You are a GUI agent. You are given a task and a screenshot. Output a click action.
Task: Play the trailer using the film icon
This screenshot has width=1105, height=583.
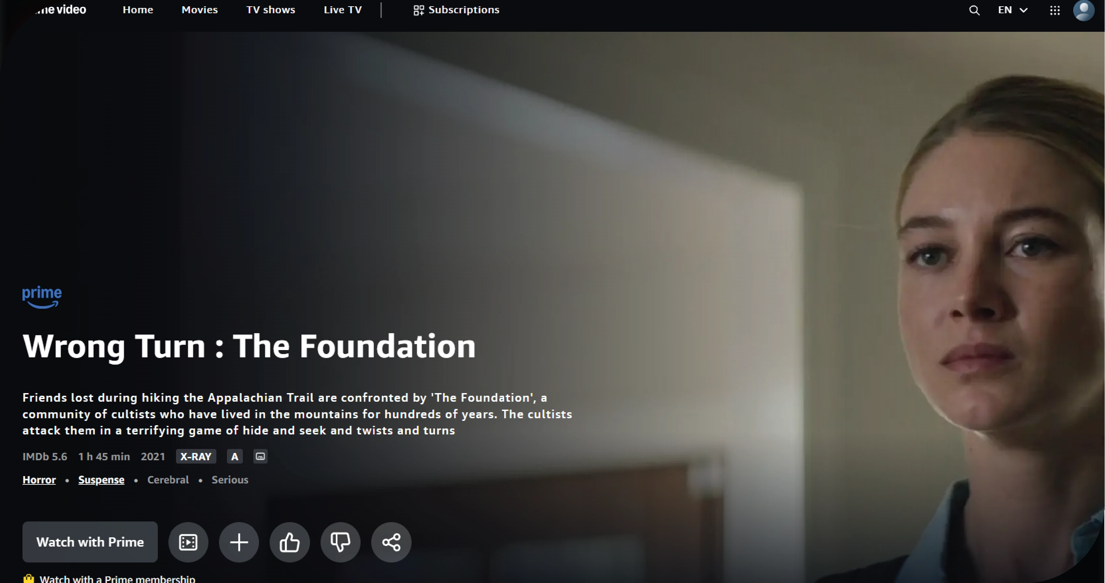[x=188, y=542]
